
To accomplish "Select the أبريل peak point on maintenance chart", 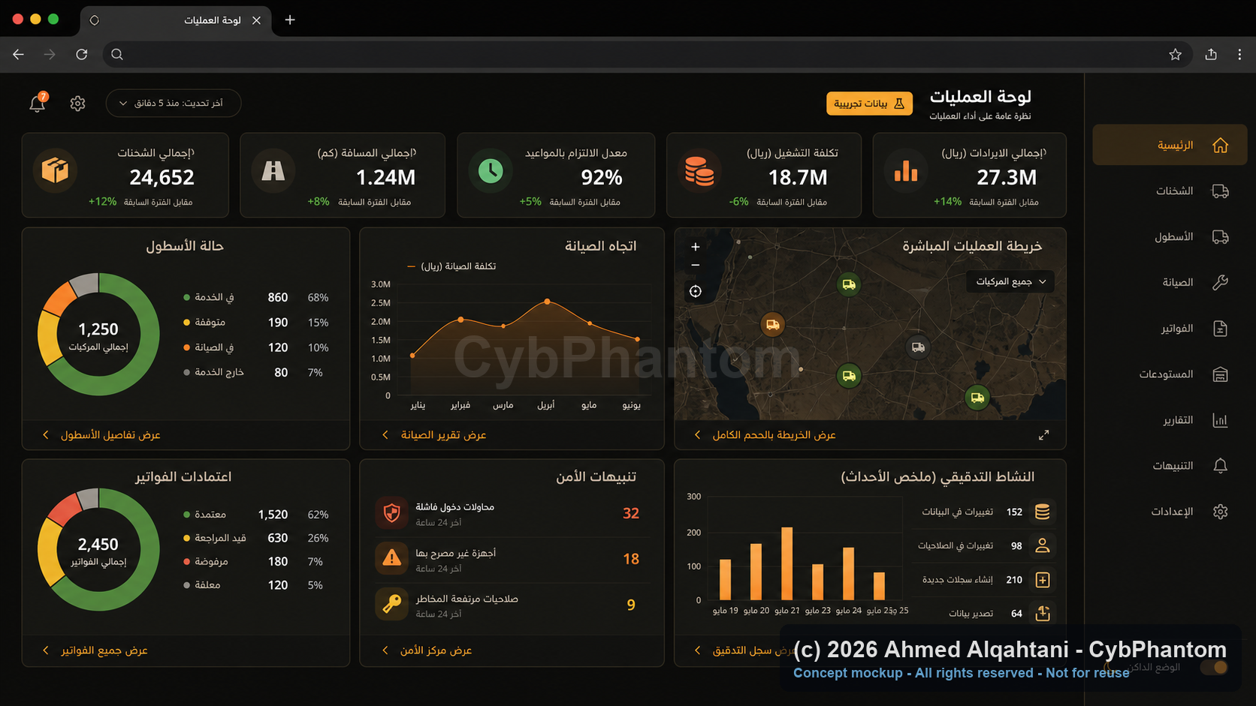I will click(547, 301).
